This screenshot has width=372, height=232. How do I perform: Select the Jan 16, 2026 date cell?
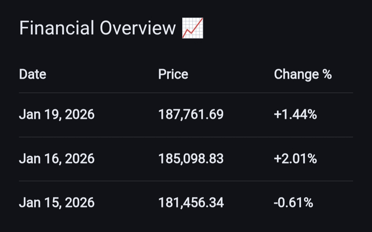(56, 159)
